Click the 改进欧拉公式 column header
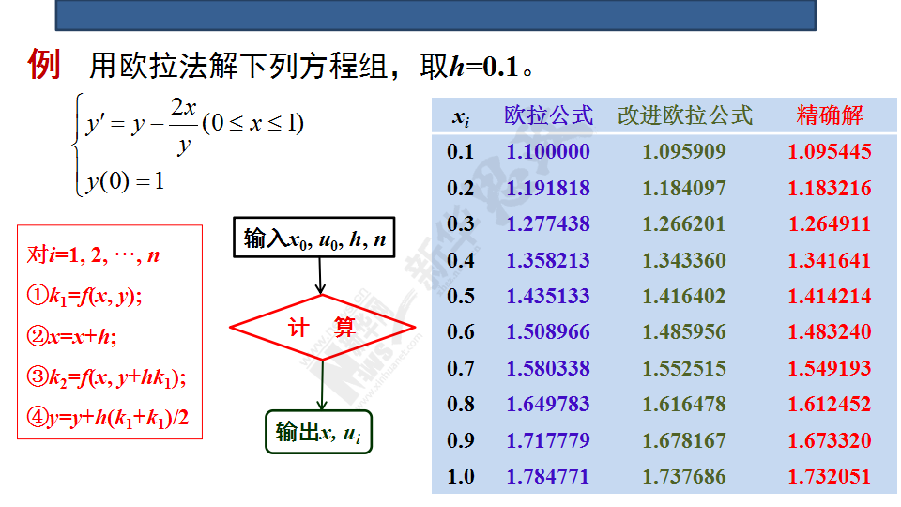This screenshot has height=507, width=901. [685, 115]
